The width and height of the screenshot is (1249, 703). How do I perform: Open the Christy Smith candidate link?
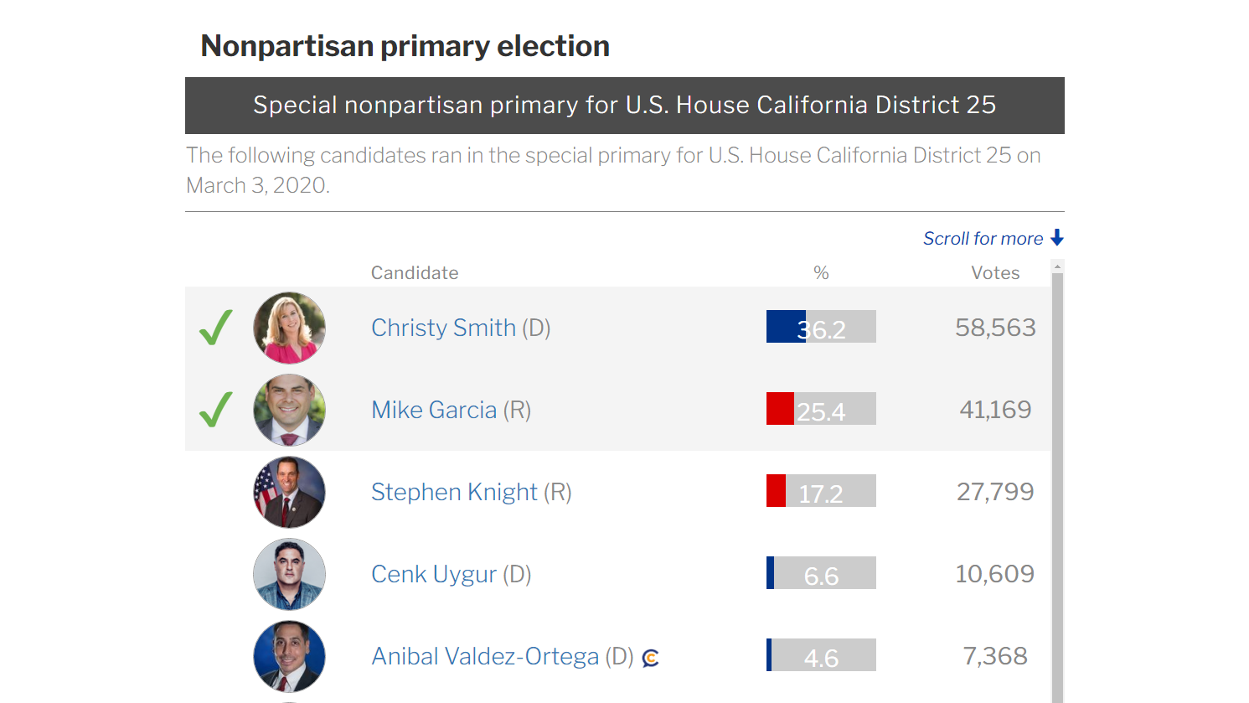443,328
